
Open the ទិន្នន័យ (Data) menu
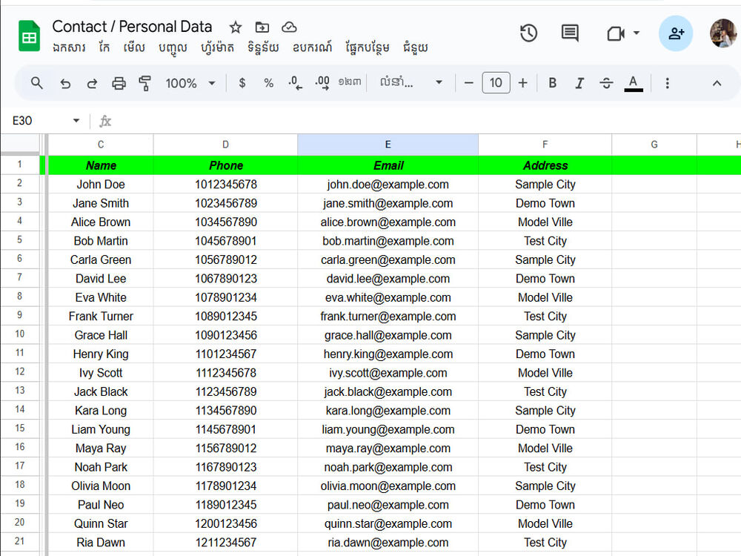pyautogui.click(x=263, y=47)
